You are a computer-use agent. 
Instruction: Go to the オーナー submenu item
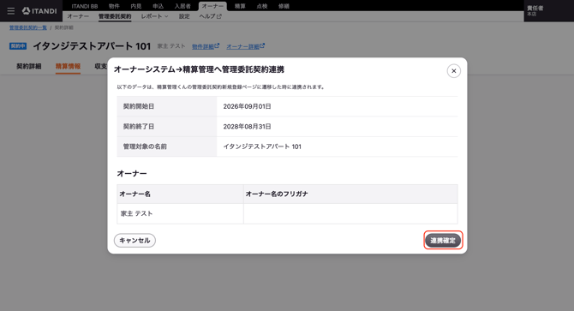(78, 16)
